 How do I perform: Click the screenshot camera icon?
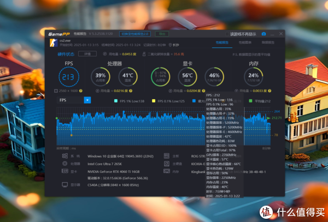pos(263,33)
